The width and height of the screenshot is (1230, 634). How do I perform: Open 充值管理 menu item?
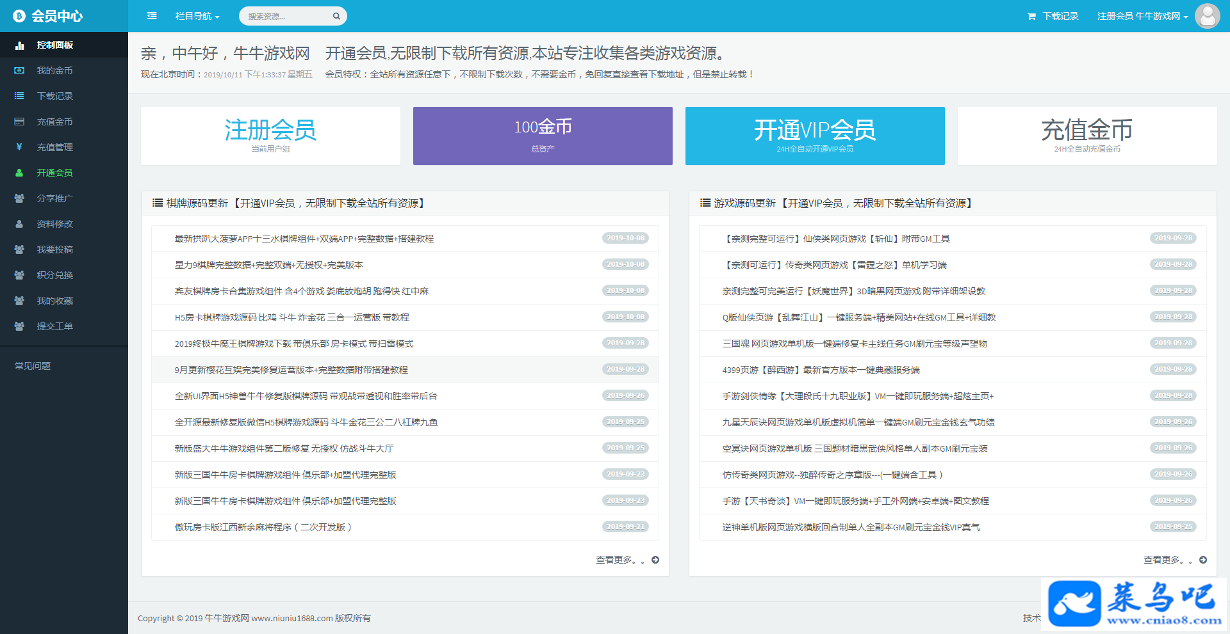(64, 147)
